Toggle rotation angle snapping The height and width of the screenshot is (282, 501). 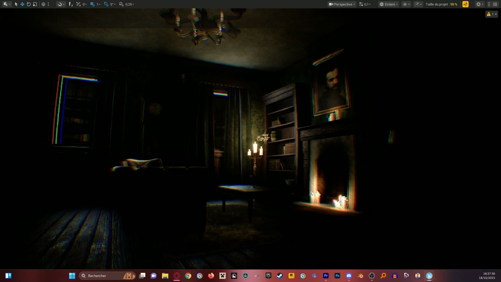106,4
